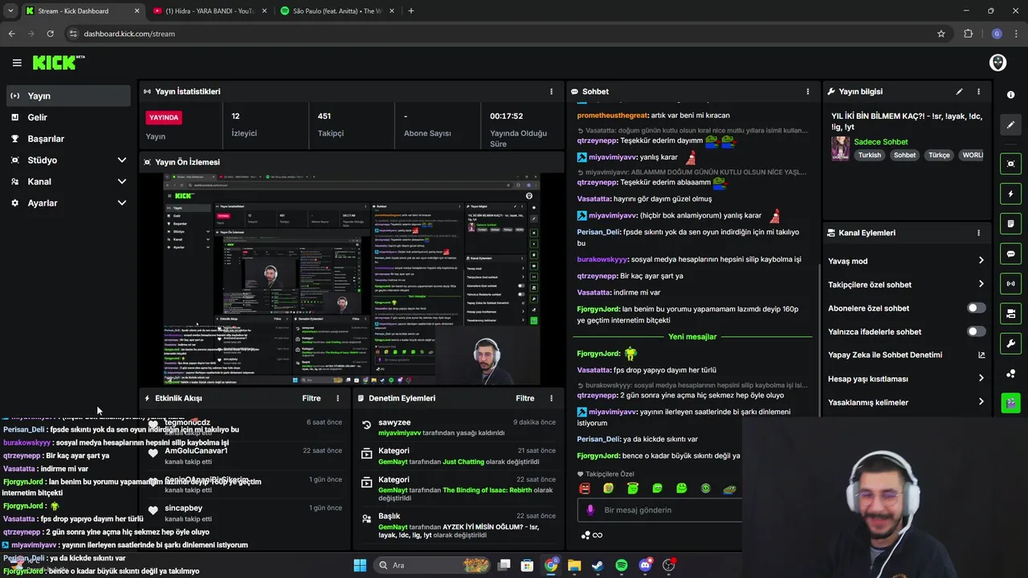The height and width of the screenshot is (578, 1028).
Task: Select Başarılar in the sidebar
Action: pyautogui.click(x=68, y=139)
